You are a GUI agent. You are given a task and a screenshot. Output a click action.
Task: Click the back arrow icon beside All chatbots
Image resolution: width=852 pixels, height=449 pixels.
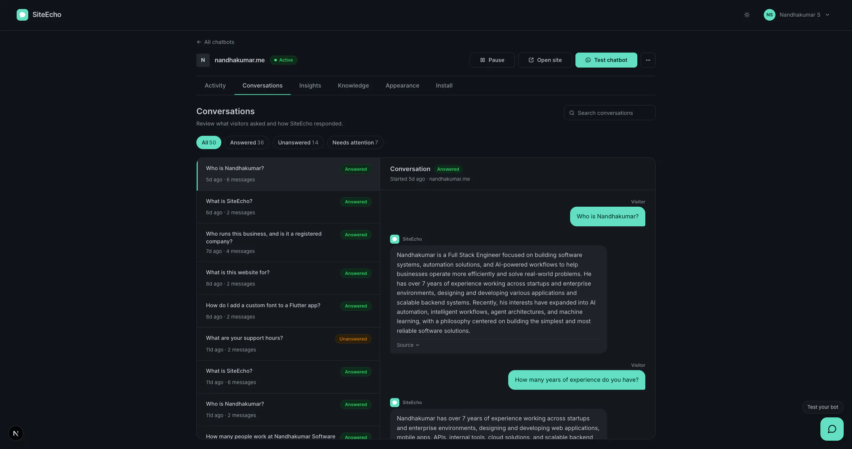coord(199,42)
